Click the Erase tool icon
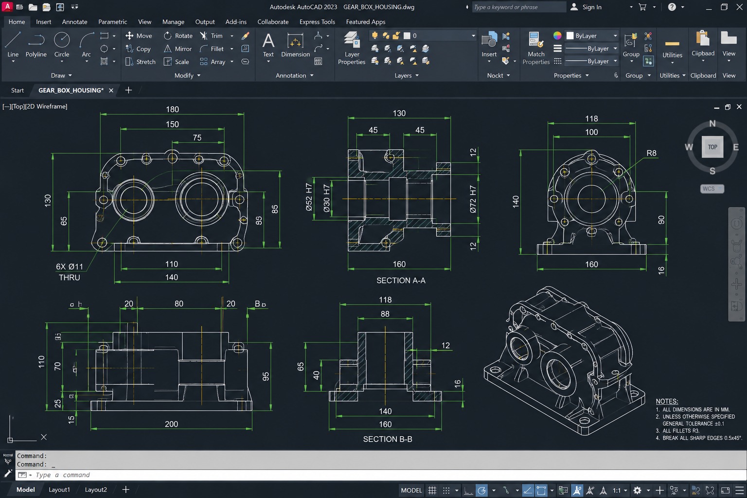 (246, 36)
